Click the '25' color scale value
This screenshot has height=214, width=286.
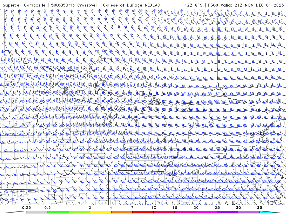[217, 208]
